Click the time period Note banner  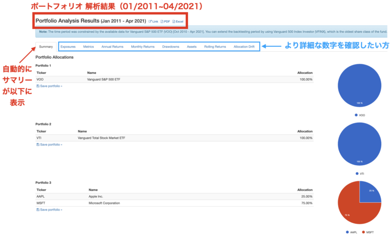coord(211,32)
